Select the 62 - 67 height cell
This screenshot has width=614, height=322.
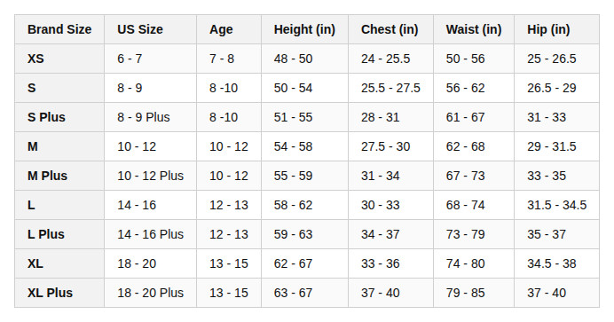(304, 263)
